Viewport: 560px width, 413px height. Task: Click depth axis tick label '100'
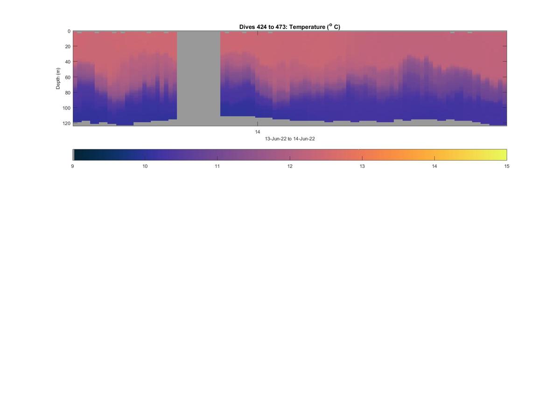point(66,108)
